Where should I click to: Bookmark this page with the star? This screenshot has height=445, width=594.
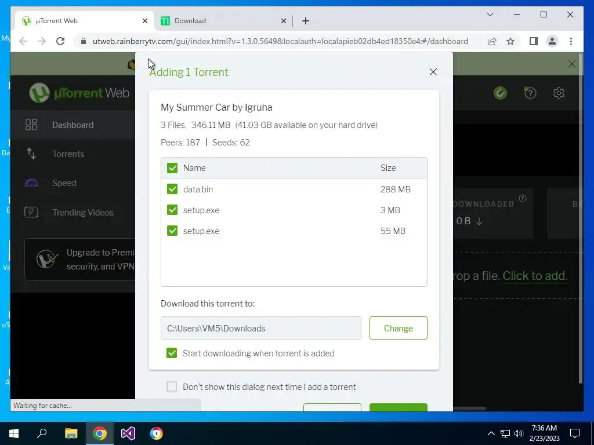[510, 41]
